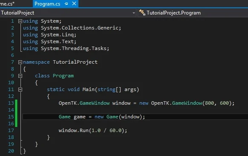Click opening brace on line 8
The width and height of the screenshot is (248, 156).
25,69
